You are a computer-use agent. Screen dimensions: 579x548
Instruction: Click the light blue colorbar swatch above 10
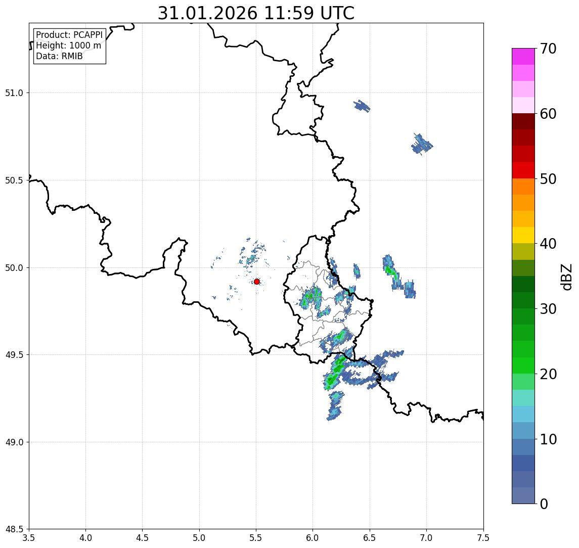[523, 431]
